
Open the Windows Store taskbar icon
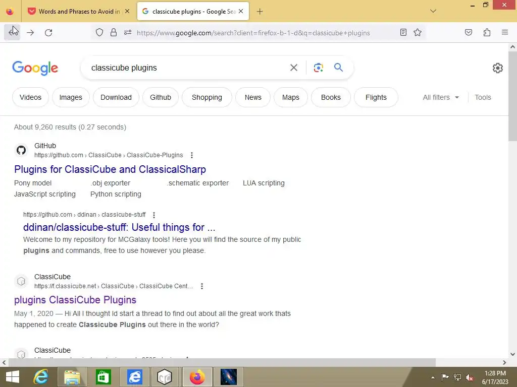[103, 377]
